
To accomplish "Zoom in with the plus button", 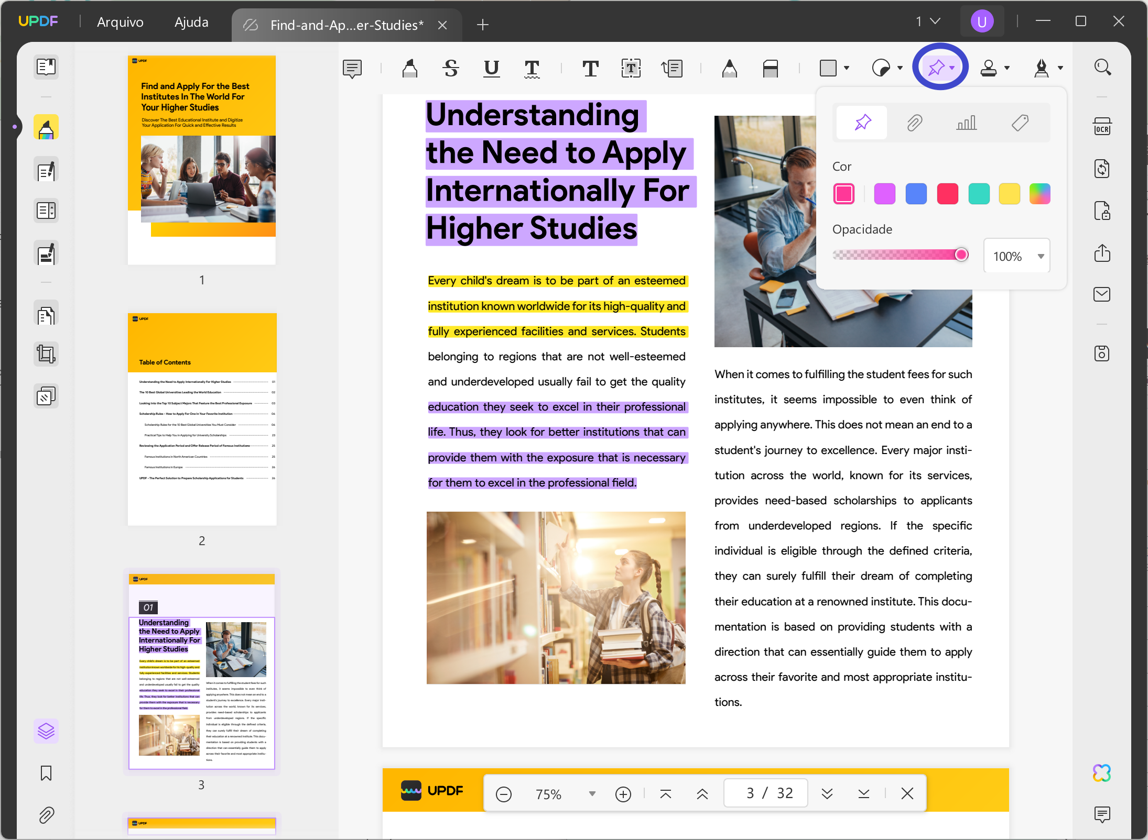I will 623,794.
